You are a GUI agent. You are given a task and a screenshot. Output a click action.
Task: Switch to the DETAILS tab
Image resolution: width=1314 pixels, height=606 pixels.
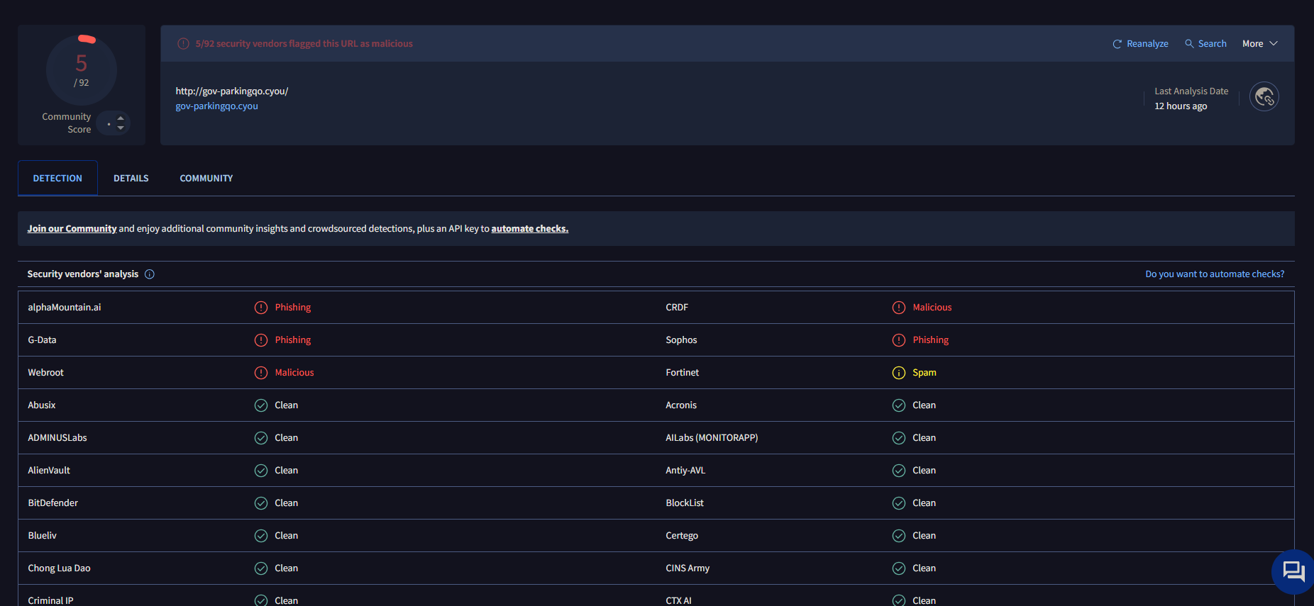tap(131, 179)
